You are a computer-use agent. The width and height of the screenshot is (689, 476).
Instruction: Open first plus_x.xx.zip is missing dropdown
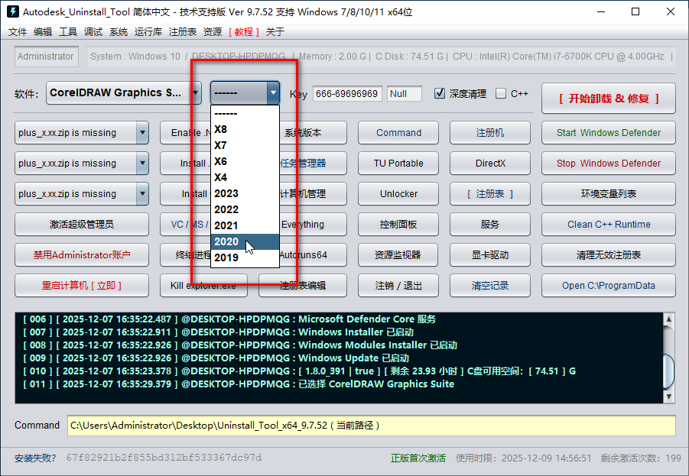(x=82, y=133)
